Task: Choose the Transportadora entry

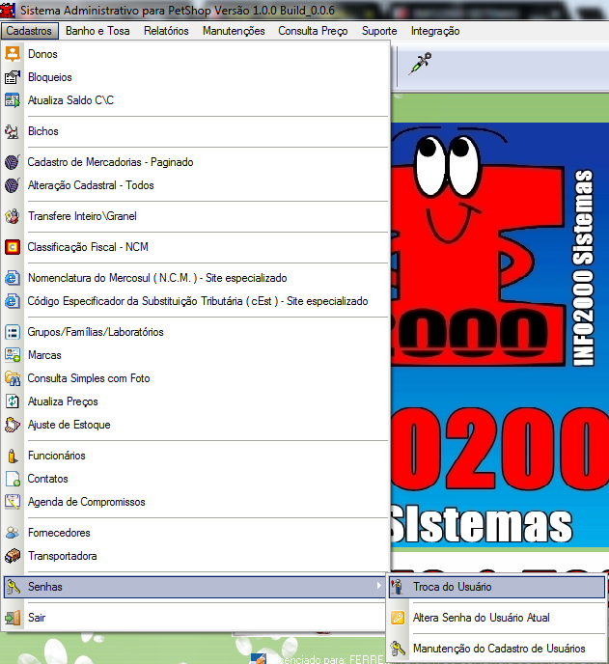Action: [x=196, y=556]
